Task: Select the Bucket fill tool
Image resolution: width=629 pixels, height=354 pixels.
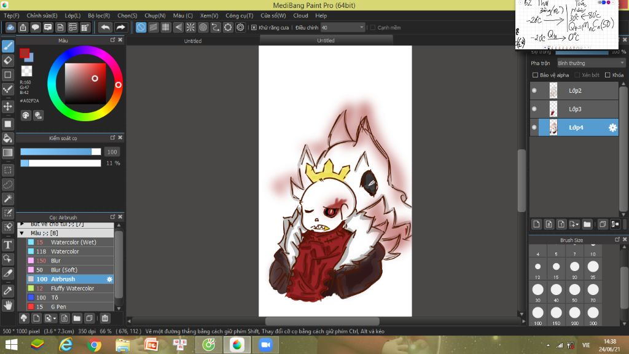Action: coord(8,138)
